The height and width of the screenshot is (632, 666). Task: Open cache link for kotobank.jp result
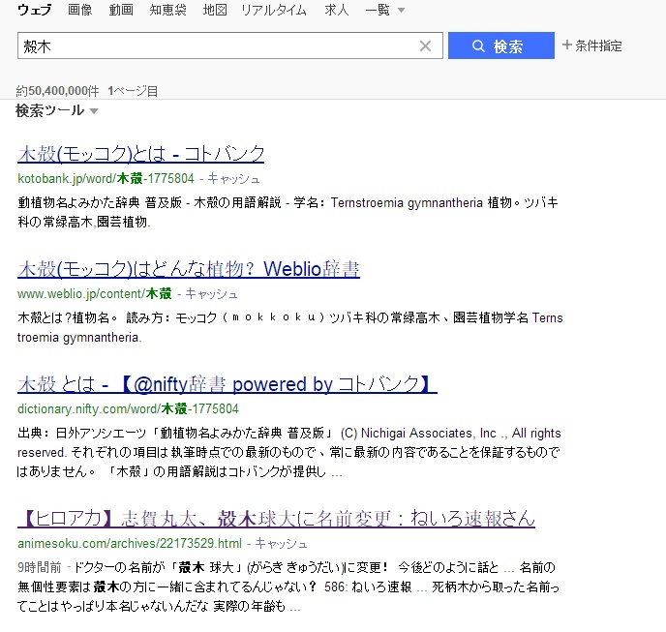point(233,179)
